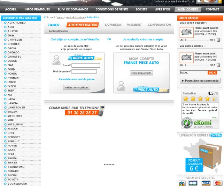Viewport: 224px width, 186px height.
Task: Select the AUTHENTIFICATION checkout step
Action: (83, 25)
